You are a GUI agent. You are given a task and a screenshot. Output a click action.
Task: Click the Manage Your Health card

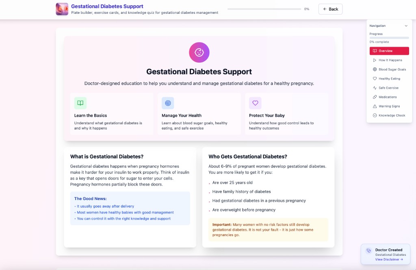tap(199, 114)
